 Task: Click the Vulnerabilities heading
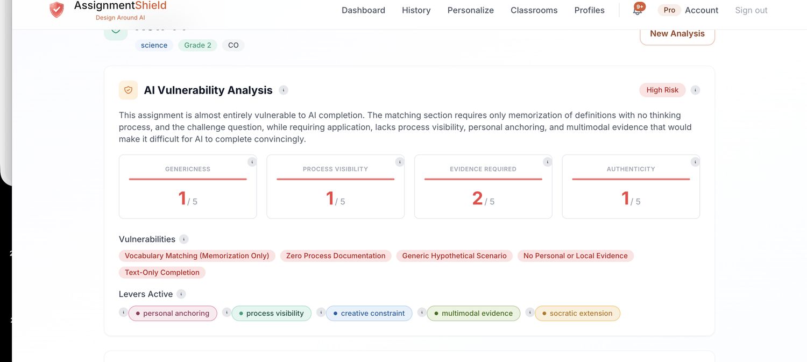click(147, 239)
